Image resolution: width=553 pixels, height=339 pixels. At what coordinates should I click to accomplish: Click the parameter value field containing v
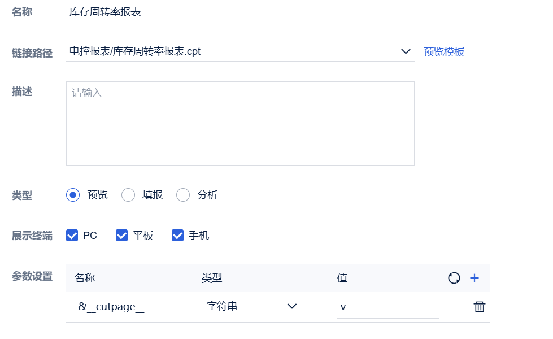point(388,307)
